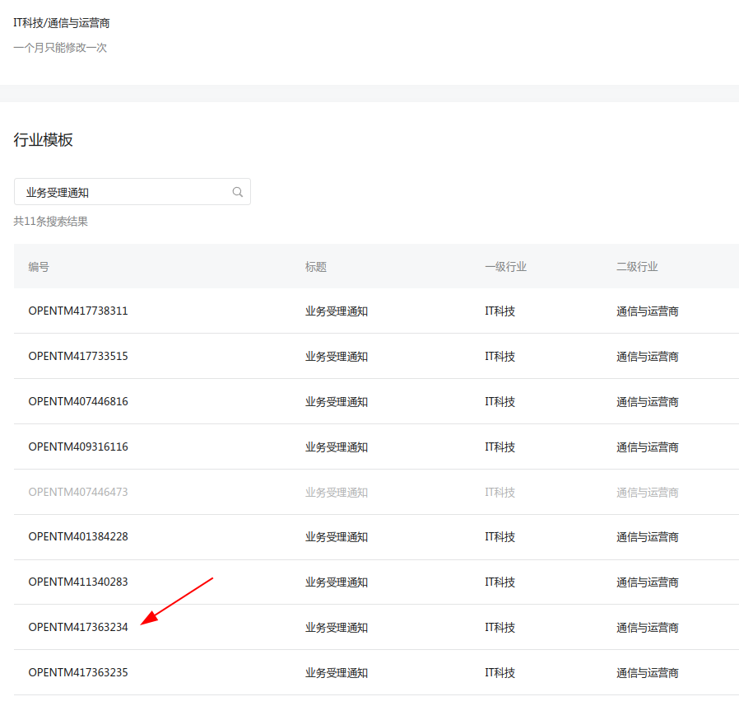Focus the search field containing 业务受理通知

pyautogui.click(x=123, y=192)
